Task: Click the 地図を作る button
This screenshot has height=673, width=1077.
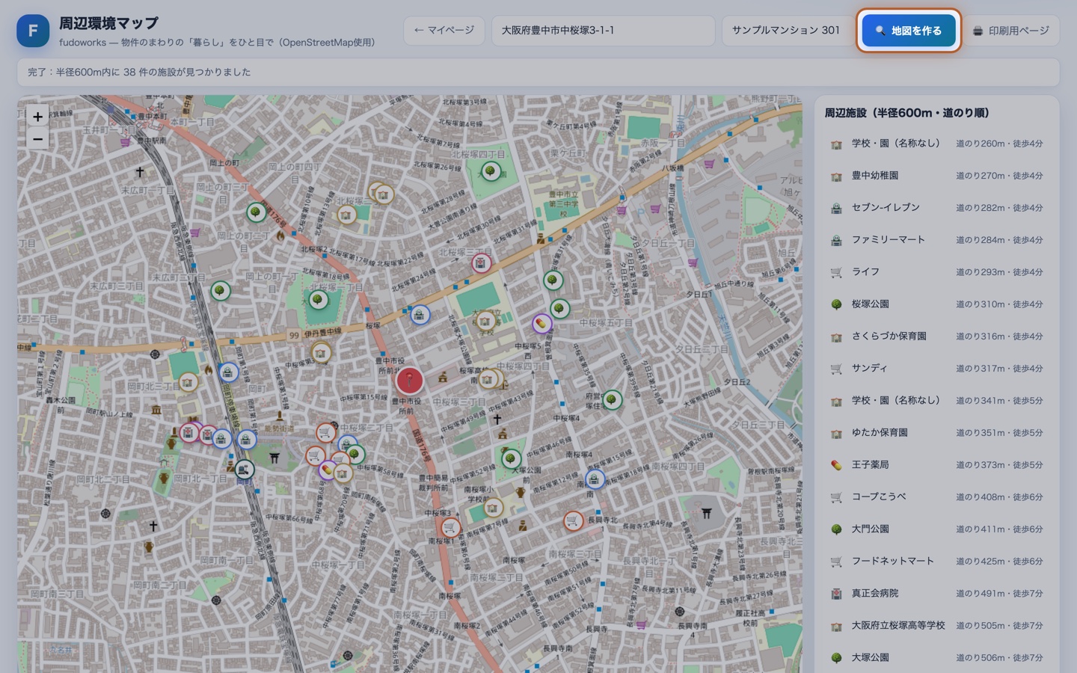Action: tap(909, 31)
